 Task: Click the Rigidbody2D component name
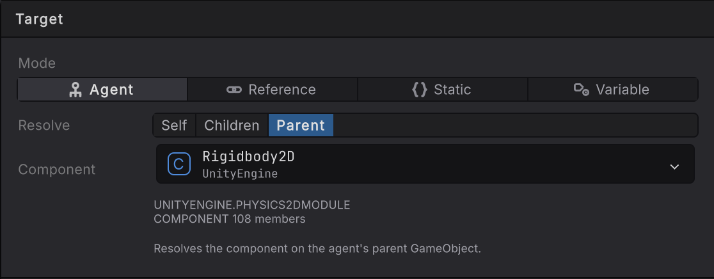pos(249,157)
